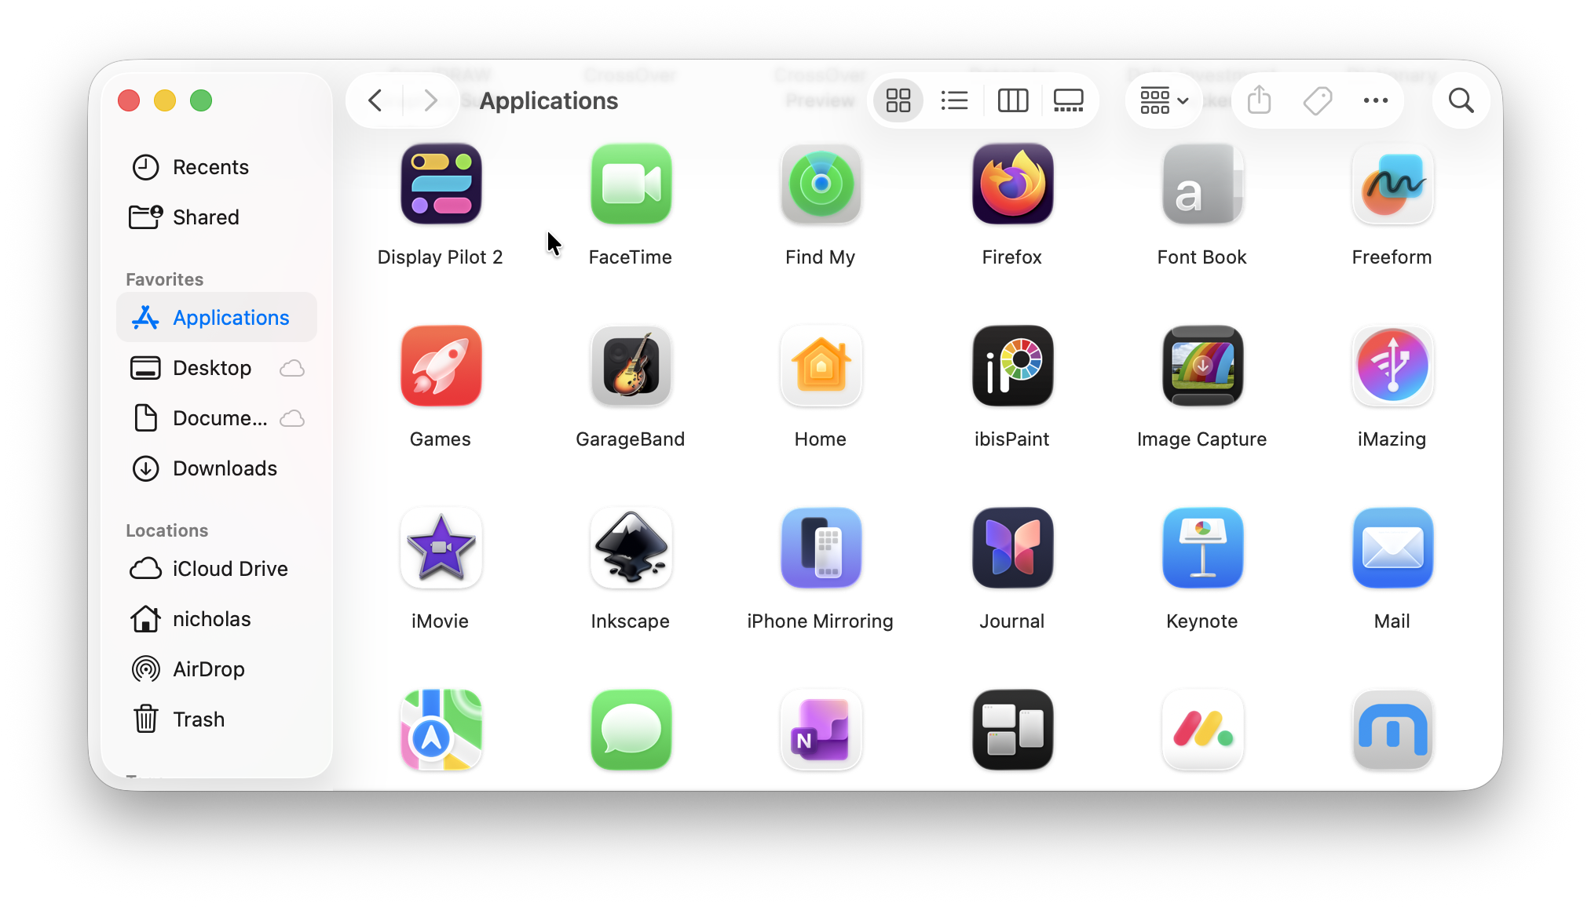This screenshot has width=1591, height=907.
Task: Select the iMazing app icon
Action: pos(1392,366)
